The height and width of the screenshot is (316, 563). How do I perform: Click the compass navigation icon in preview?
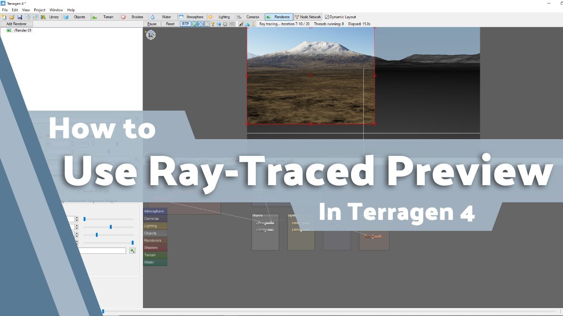pyautogui.click(x=151, y=35)
